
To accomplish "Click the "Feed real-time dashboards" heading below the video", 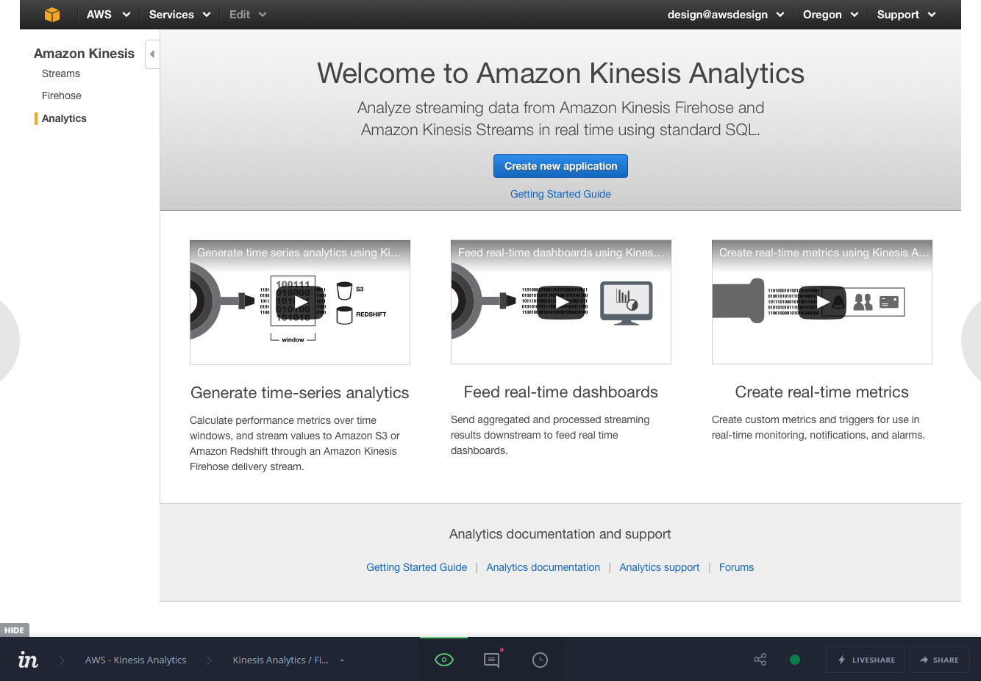I will (x=561, y=392).
